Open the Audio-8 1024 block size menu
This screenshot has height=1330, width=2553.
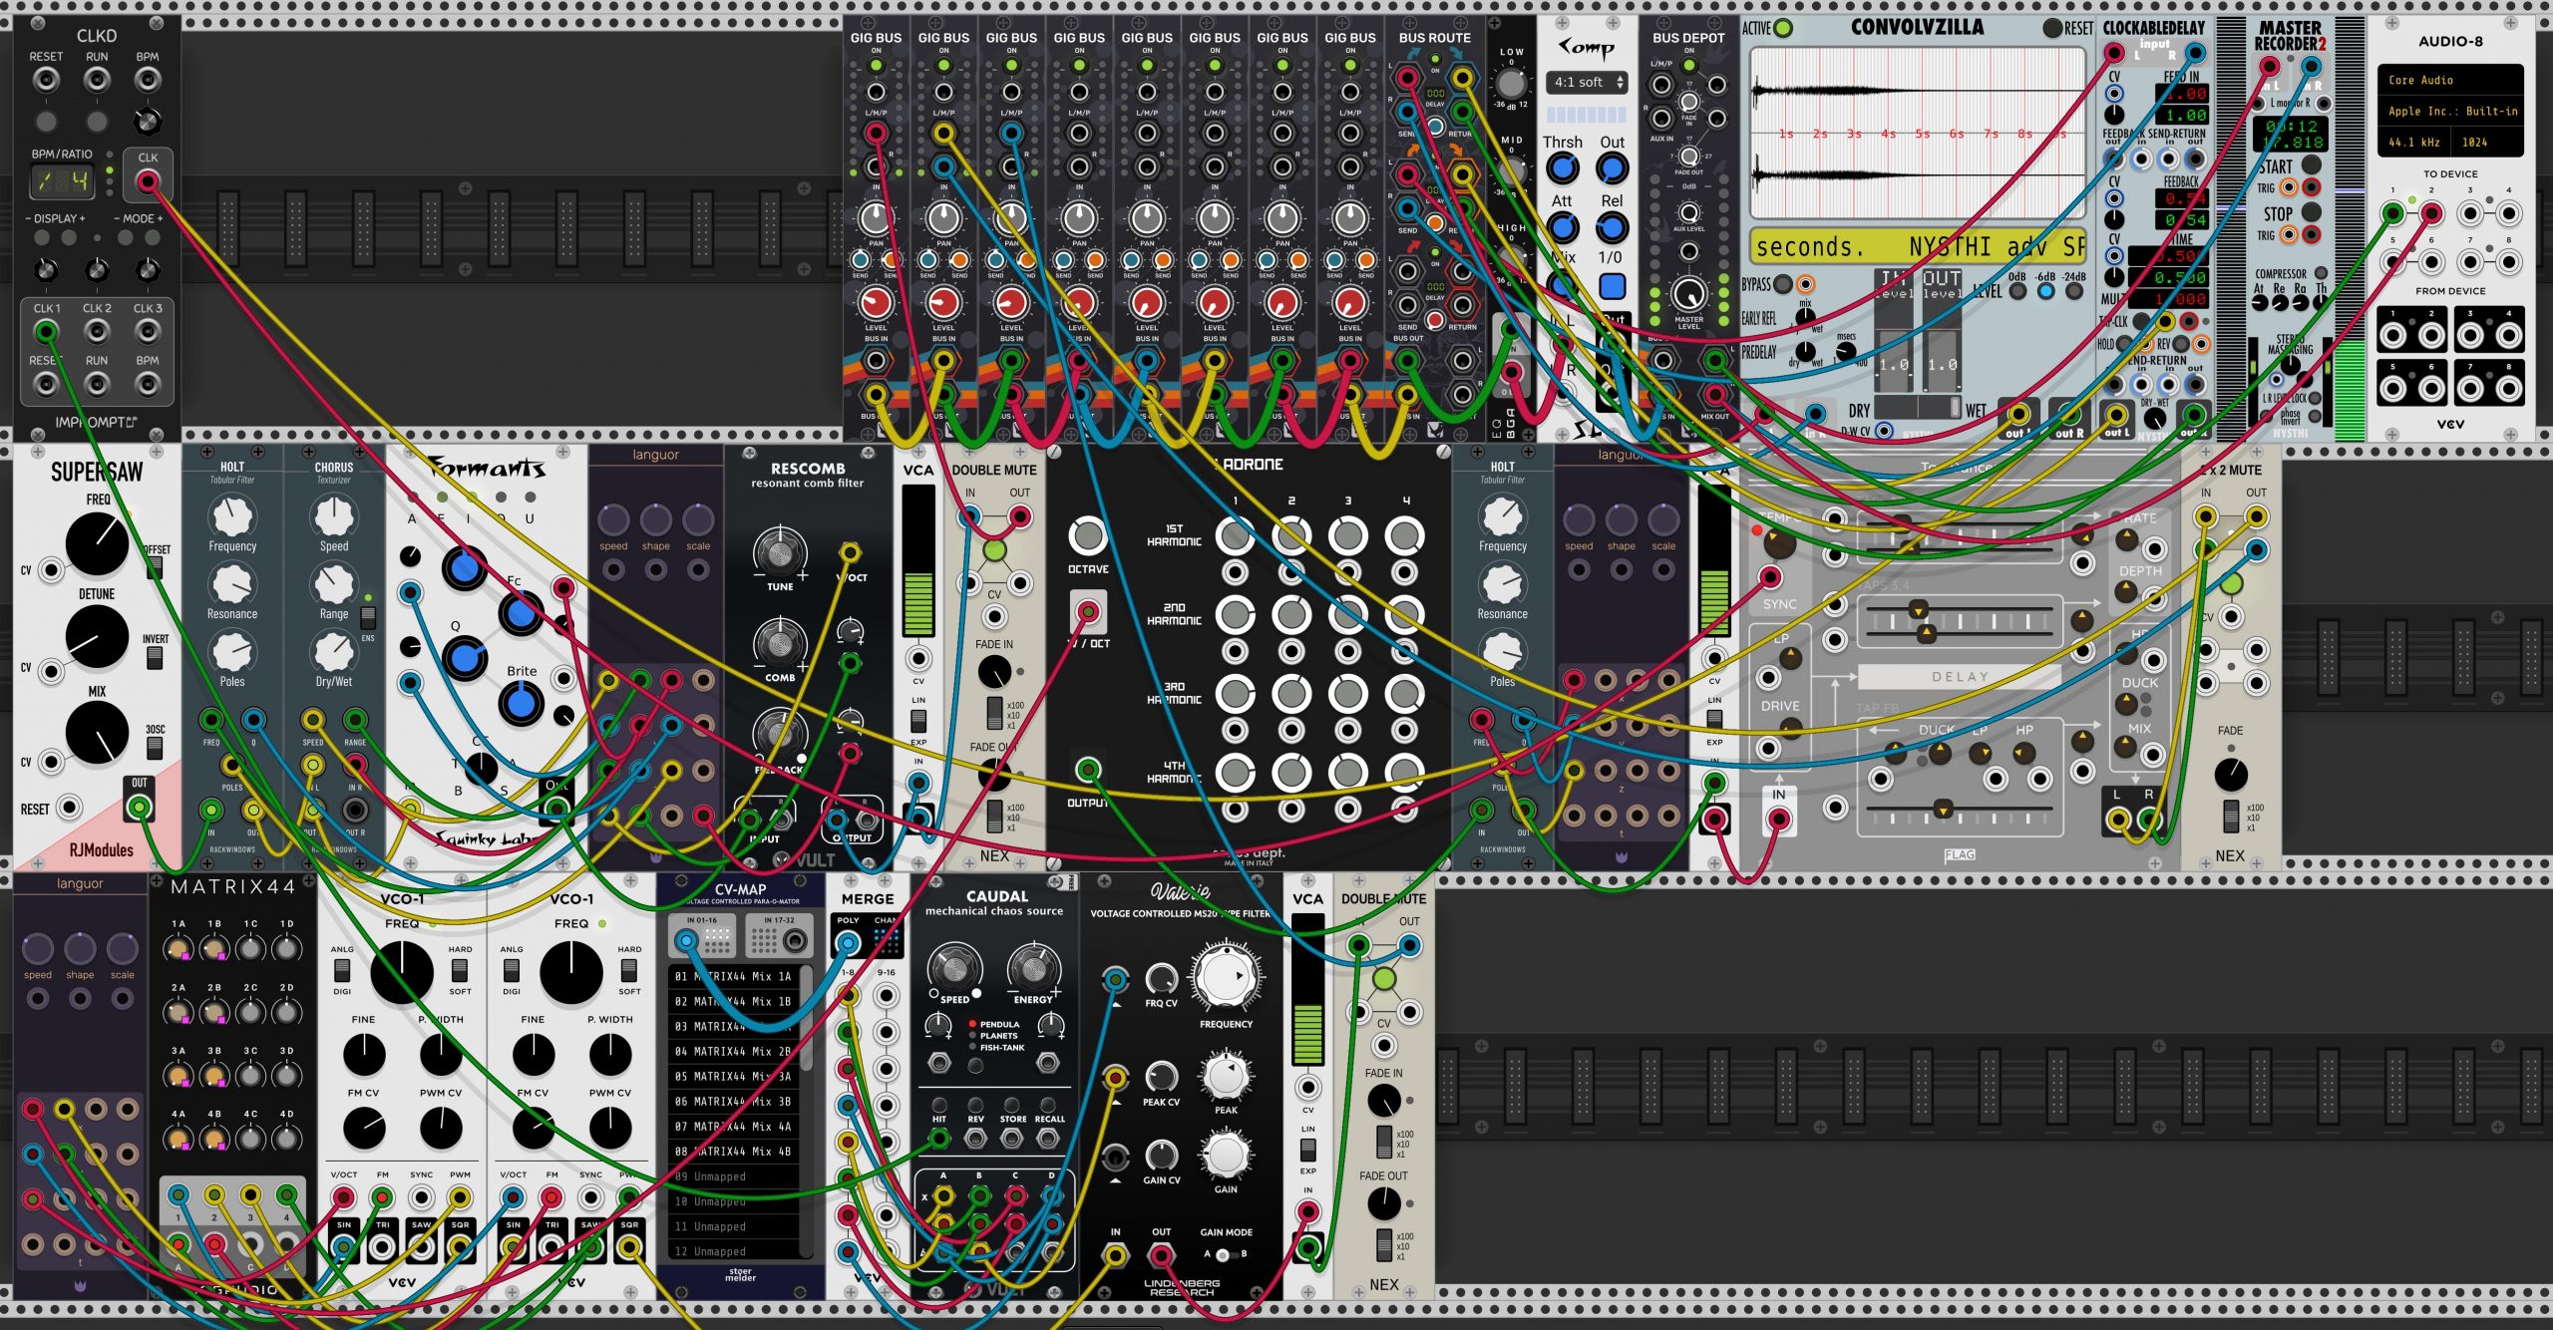2486,143
